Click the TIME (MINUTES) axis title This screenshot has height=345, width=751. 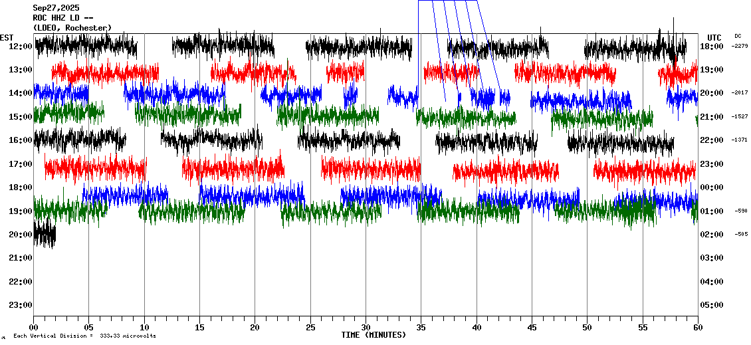tap(374, 335)
